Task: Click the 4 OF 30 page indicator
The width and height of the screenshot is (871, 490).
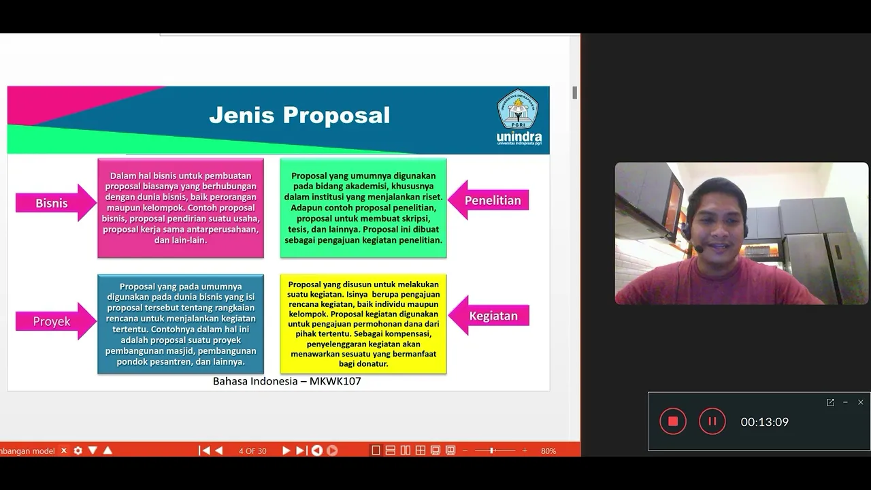Action: click(x=252, y=451)
